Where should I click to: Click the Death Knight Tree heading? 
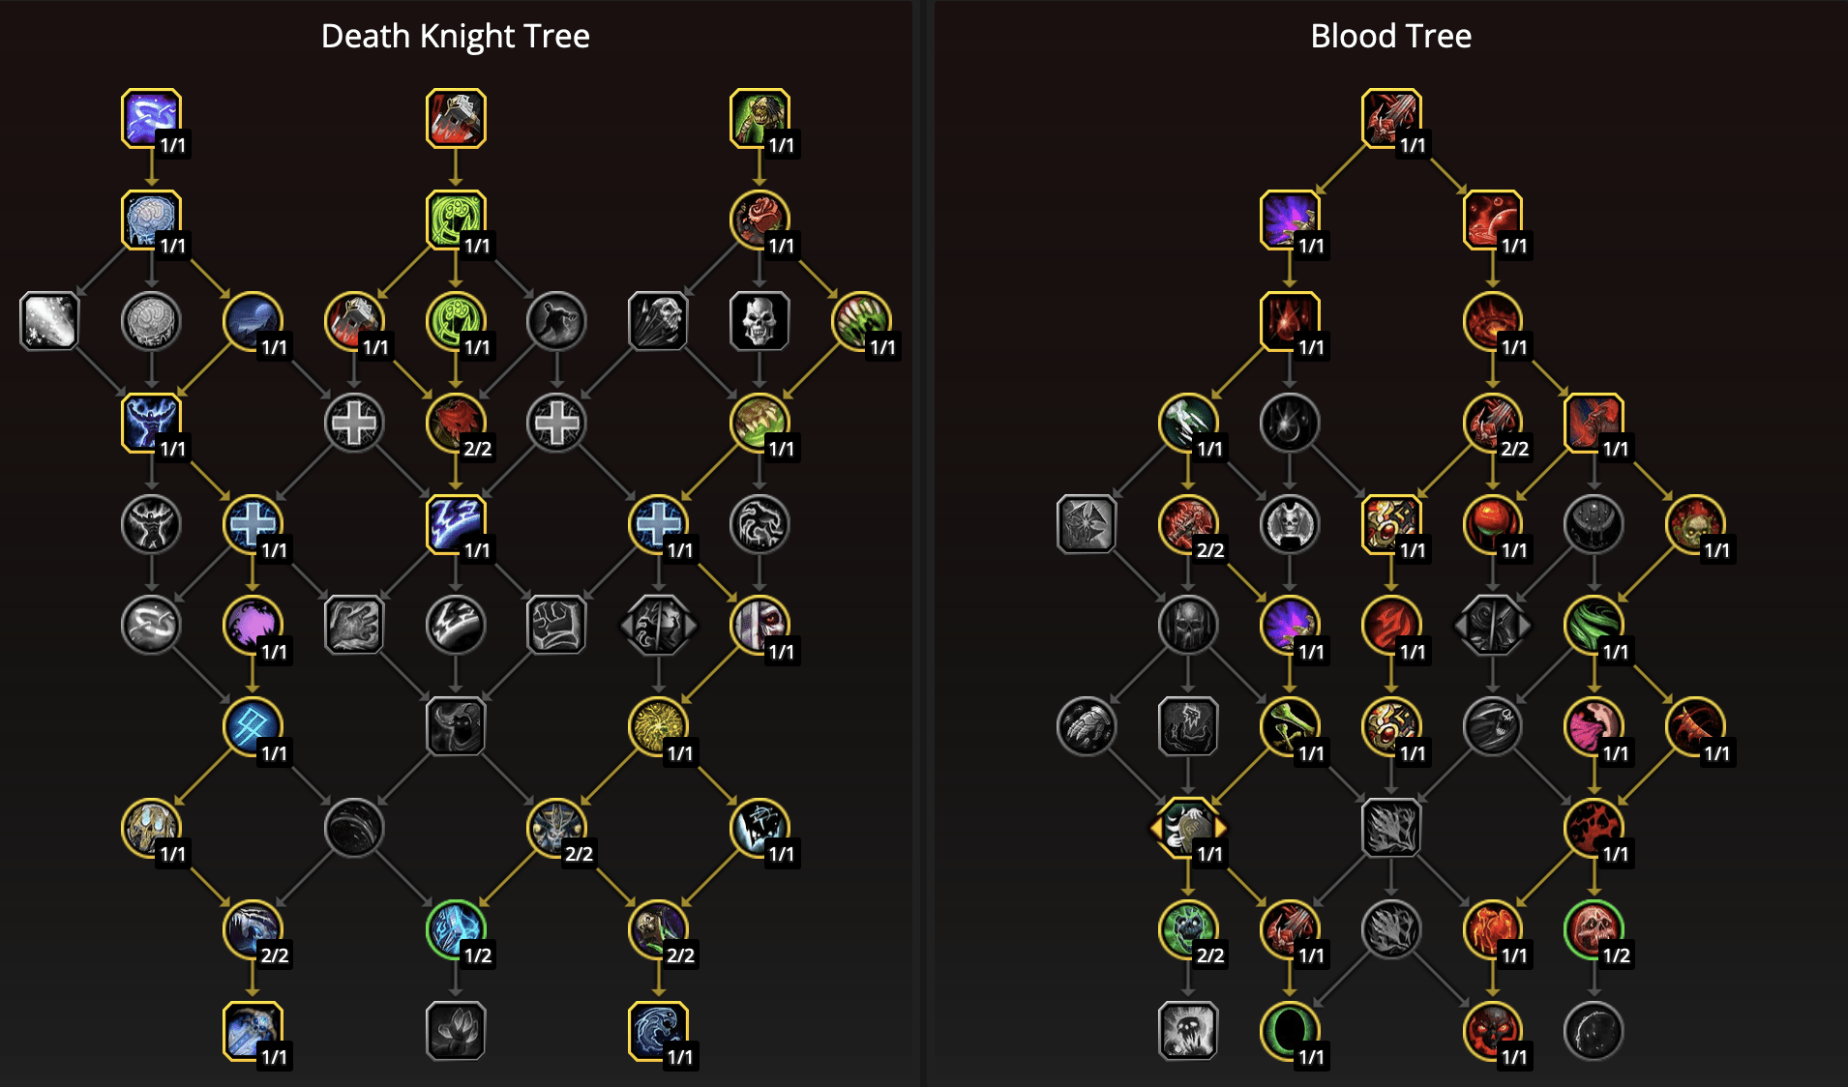click(x=455, y=37)
